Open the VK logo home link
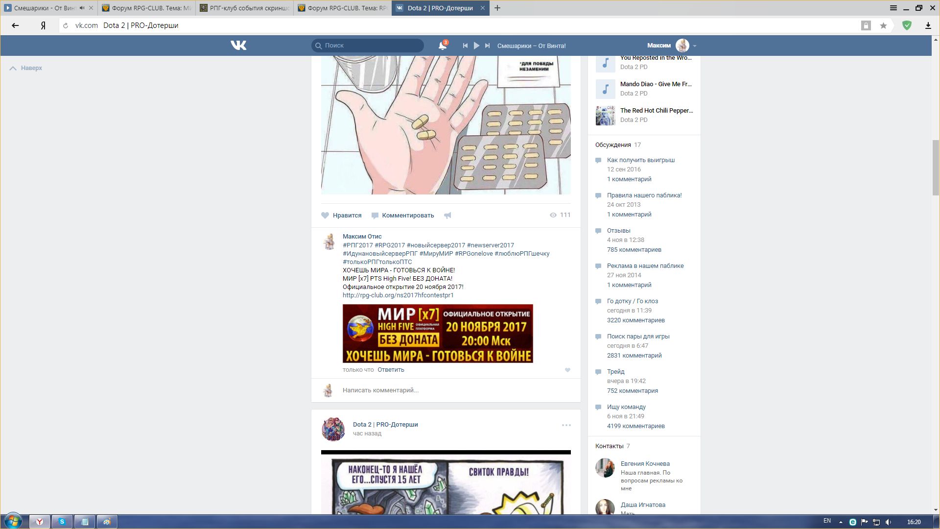This screenshot has width=940, height=529. 238,46
